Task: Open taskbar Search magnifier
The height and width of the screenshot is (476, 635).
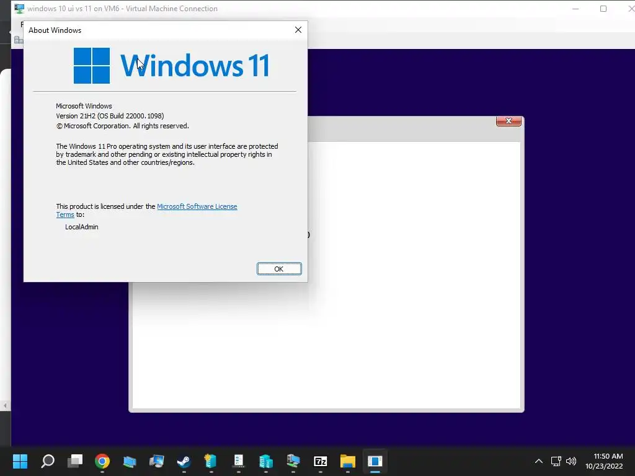Action: coord(48,461)
